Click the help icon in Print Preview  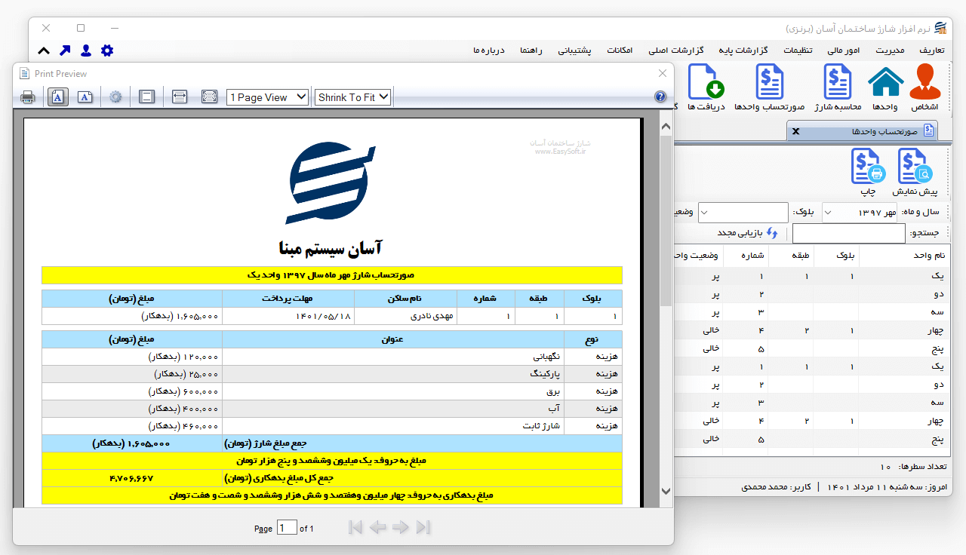tap(660, 97)
